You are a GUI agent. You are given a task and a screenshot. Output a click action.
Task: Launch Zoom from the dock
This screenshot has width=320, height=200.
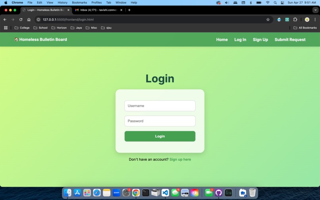116,192
